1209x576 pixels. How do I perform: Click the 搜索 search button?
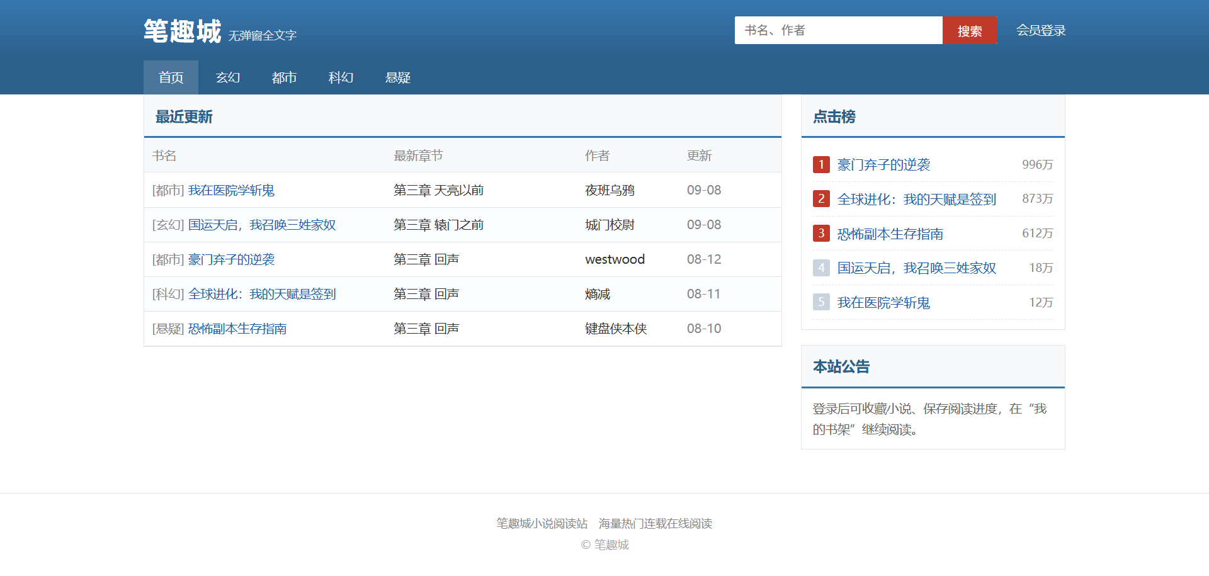(x=970, y=30)
